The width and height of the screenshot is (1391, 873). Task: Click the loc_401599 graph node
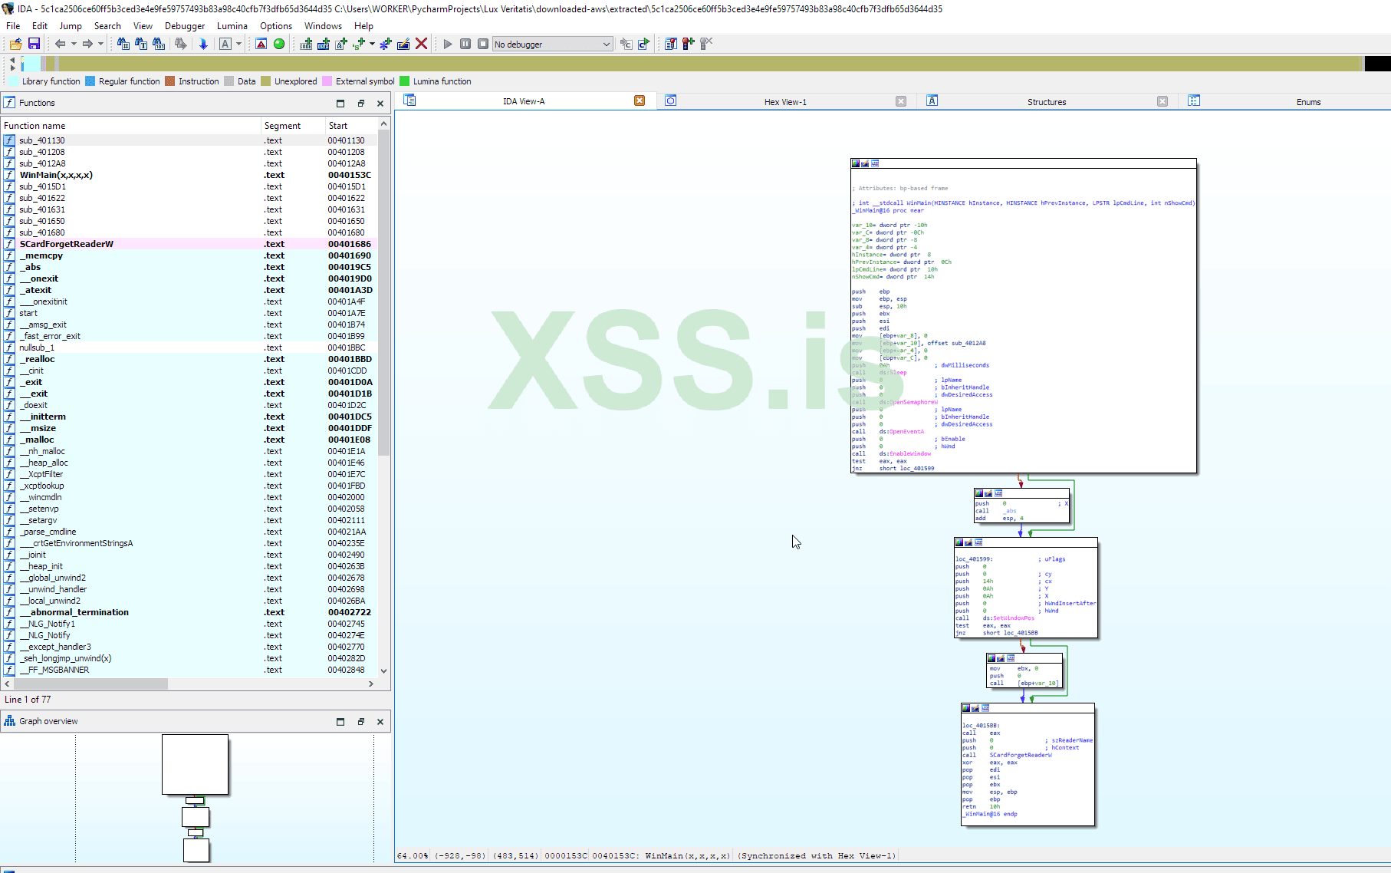click(x=1026, y=588)
